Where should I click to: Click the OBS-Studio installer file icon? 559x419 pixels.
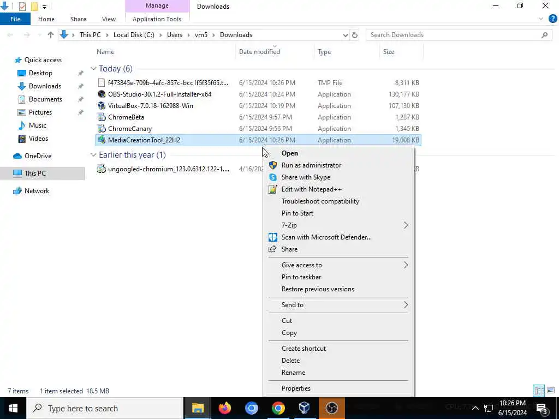(x=102, y=94)
